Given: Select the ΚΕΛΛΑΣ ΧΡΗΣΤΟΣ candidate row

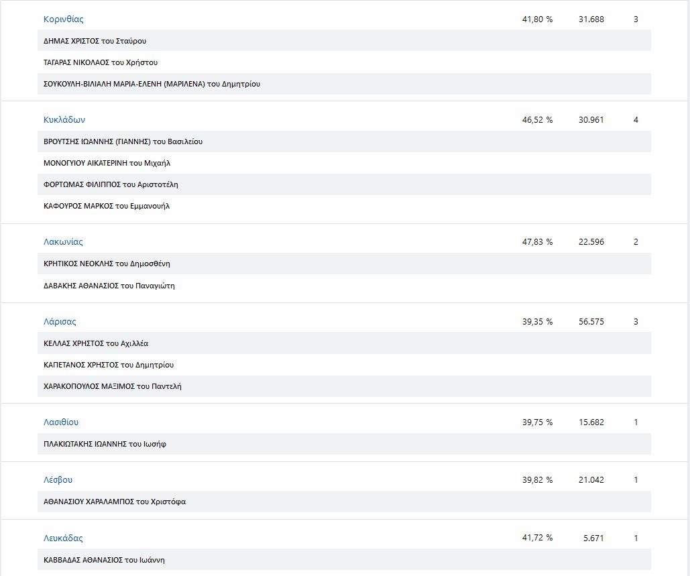Looking at the screenshot, I should [x=96, y=343].
